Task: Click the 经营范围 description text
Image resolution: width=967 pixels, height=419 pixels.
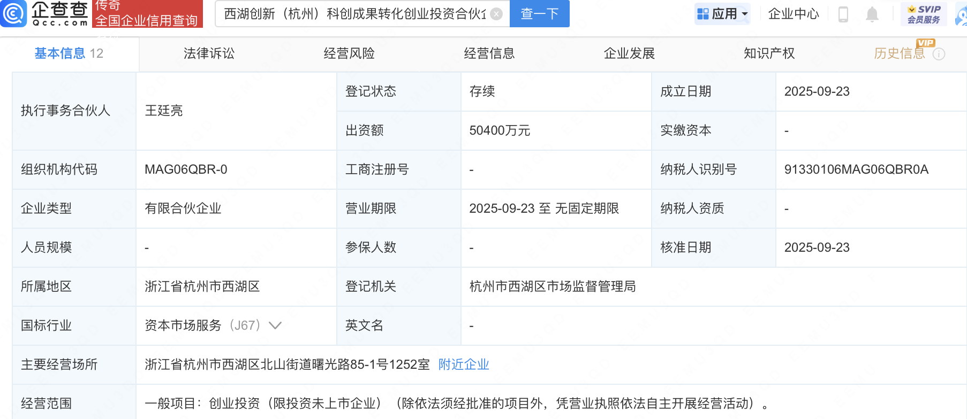Action: click(x=457, y=404)
